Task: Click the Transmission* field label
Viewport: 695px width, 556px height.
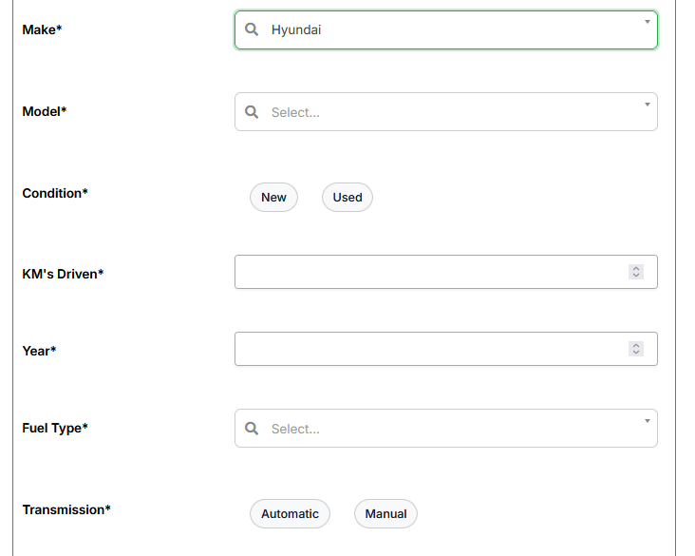Action: click(66, 509)
